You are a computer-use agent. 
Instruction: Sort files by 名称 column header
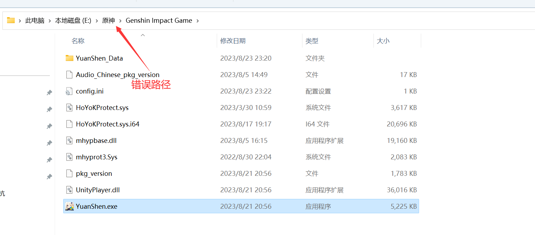coord(78,41)
